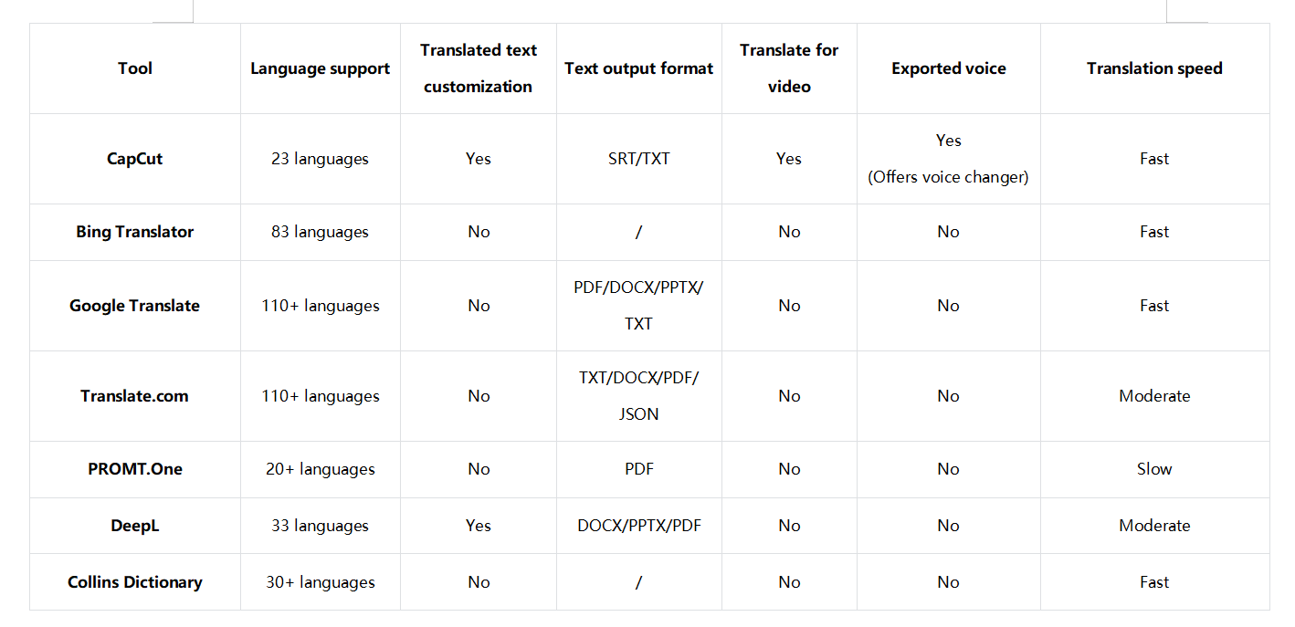Click the SRT/TXT output format cell
The height and width of the screenshot is (627, 1295).
(638, 159)
